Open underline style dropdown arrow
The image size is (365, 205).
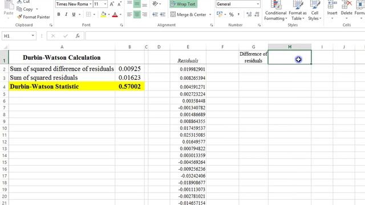tap(80, 14)
